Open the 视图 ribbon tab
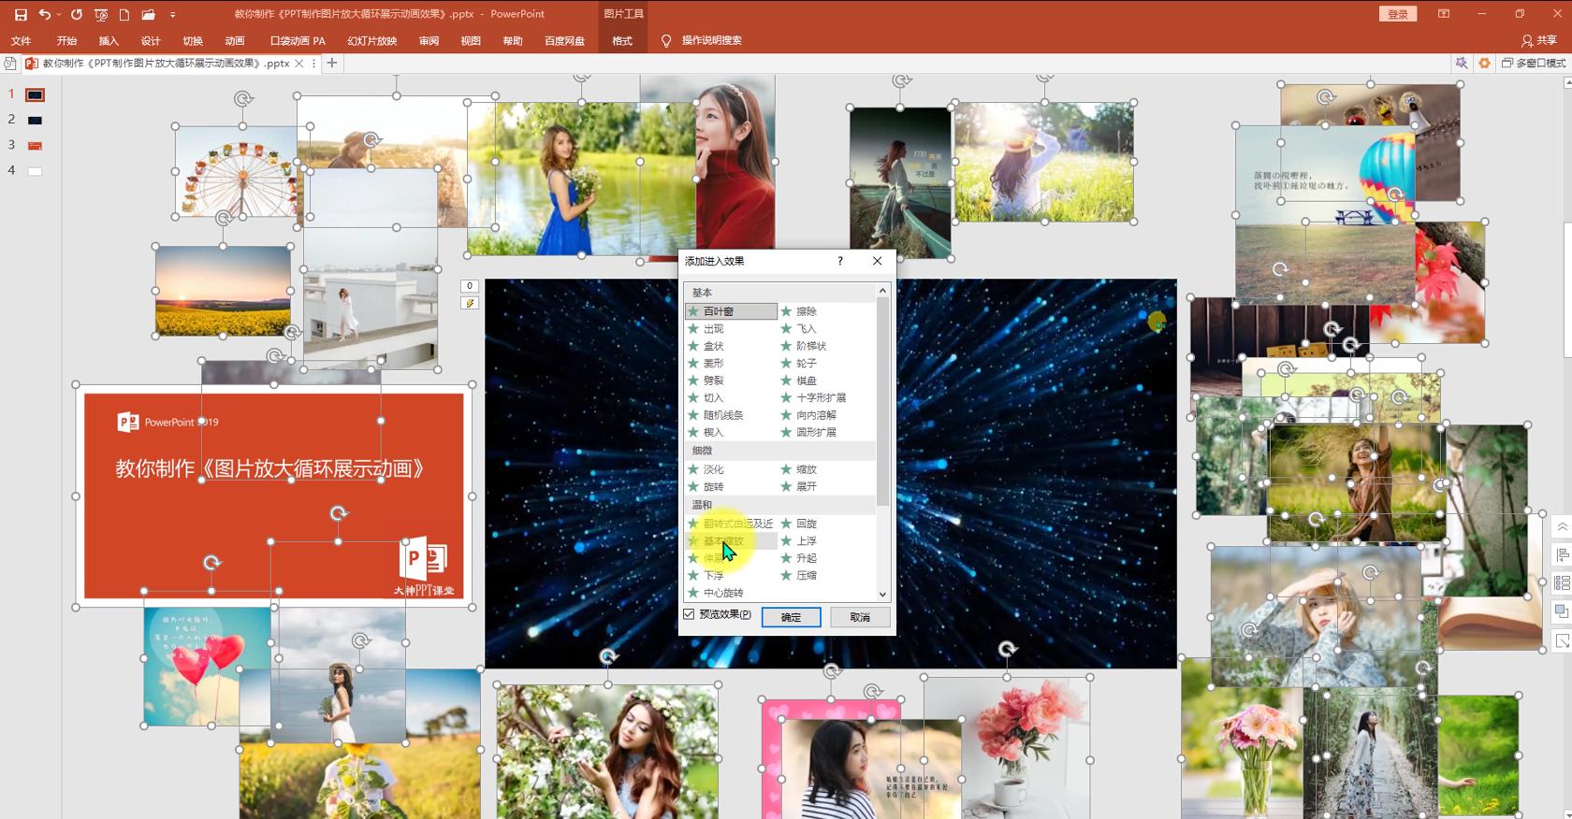The width and height of the screenshot is (1572, 819). pyautogui.click(x=471, y=41)
